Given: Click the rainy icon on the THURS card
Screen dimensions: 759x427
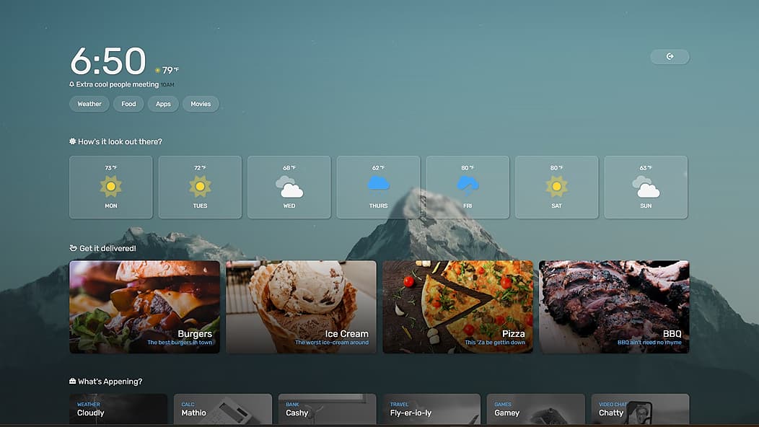Looking at the screenshot, I should 378,186.
